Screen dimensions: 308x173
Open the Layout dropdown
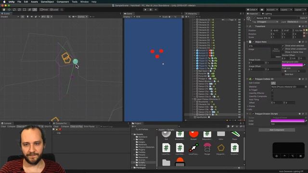click(x=300, y=10)
